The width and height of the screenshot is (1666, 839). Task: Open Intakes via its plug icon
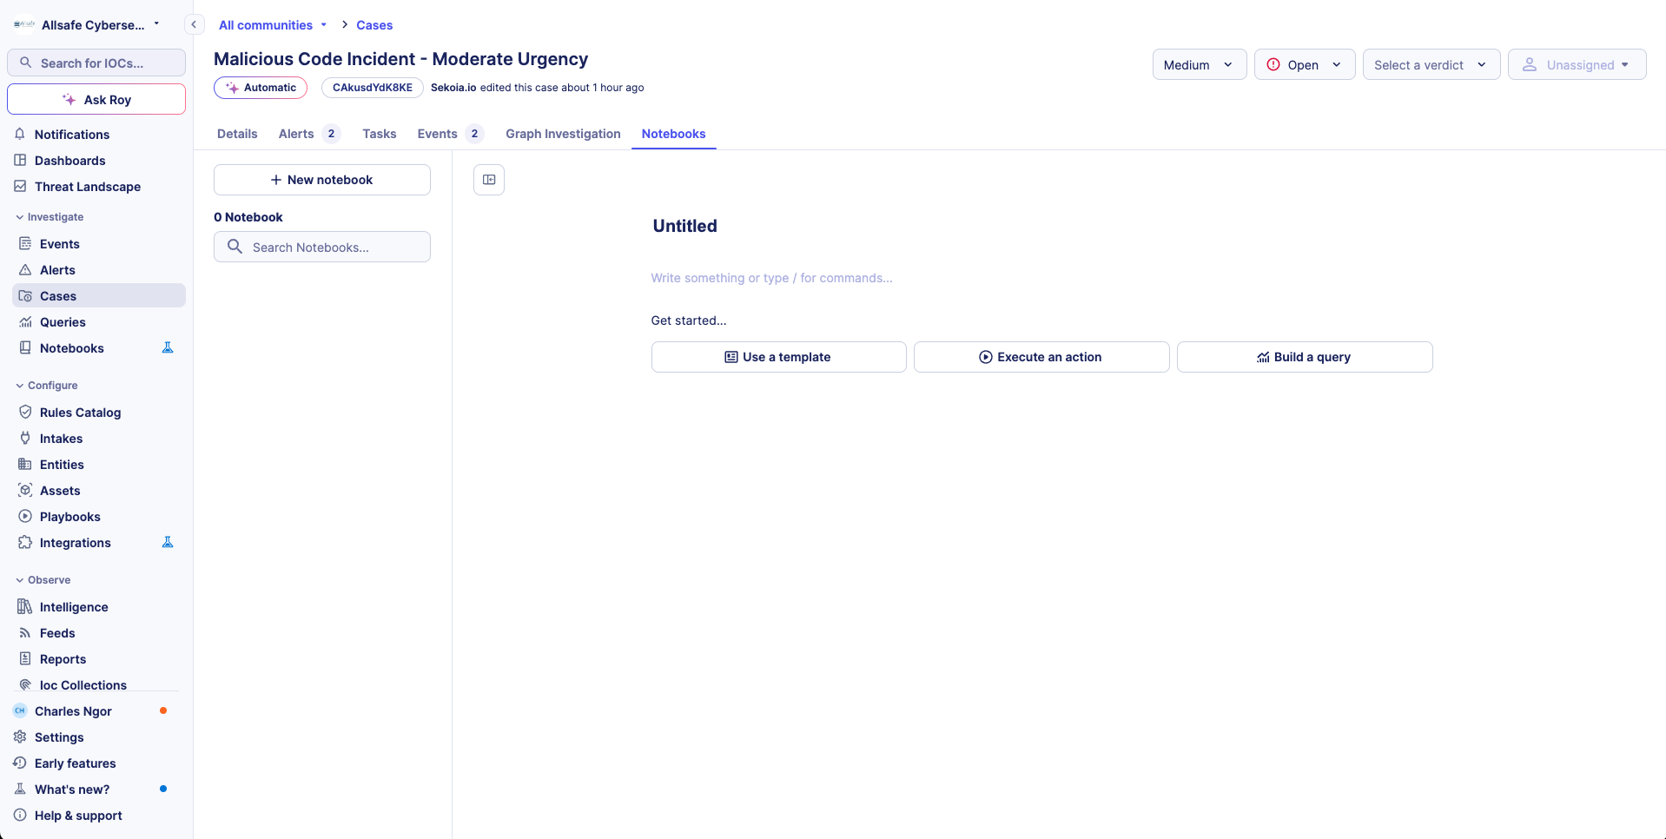25,438
